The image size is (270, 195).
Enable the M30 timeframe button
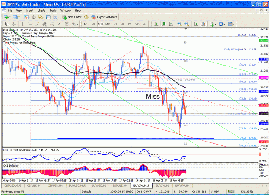pos(108,24)
